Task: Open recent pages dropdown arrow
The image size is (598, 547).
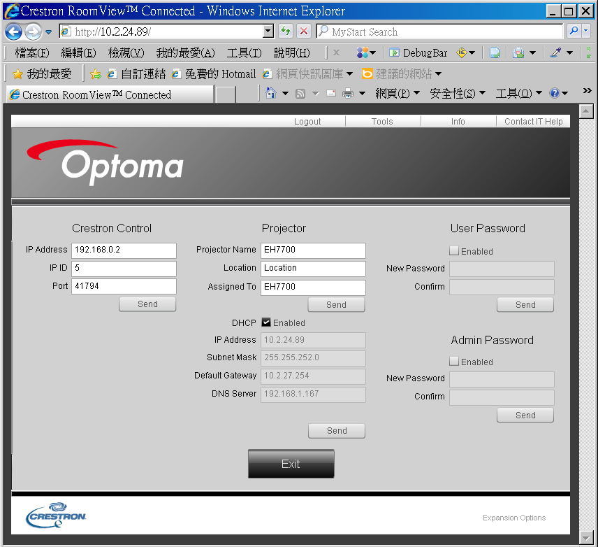Action: pos(48,32)
